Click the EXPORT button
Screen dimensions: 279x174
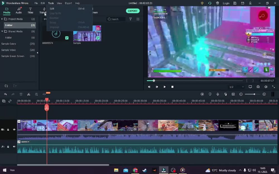click(x=133, y=11)
